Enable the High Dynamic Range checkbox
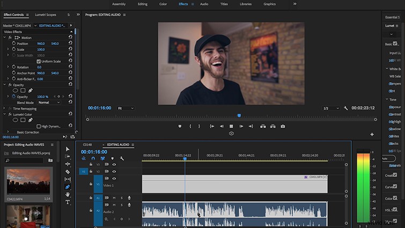This screenshot has width=405, height=228. point(39,126)
